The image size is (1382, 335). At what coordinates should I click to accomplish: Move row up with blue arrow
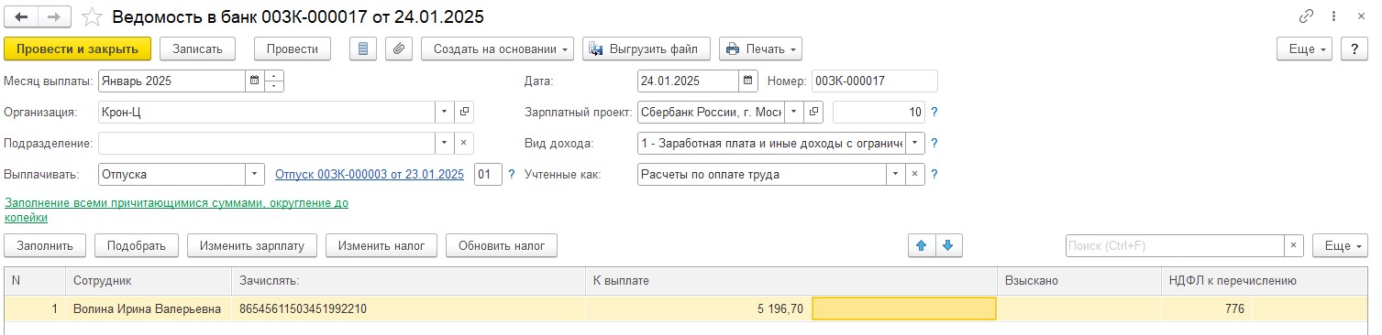pyautogui.click(x=921, y=245)
